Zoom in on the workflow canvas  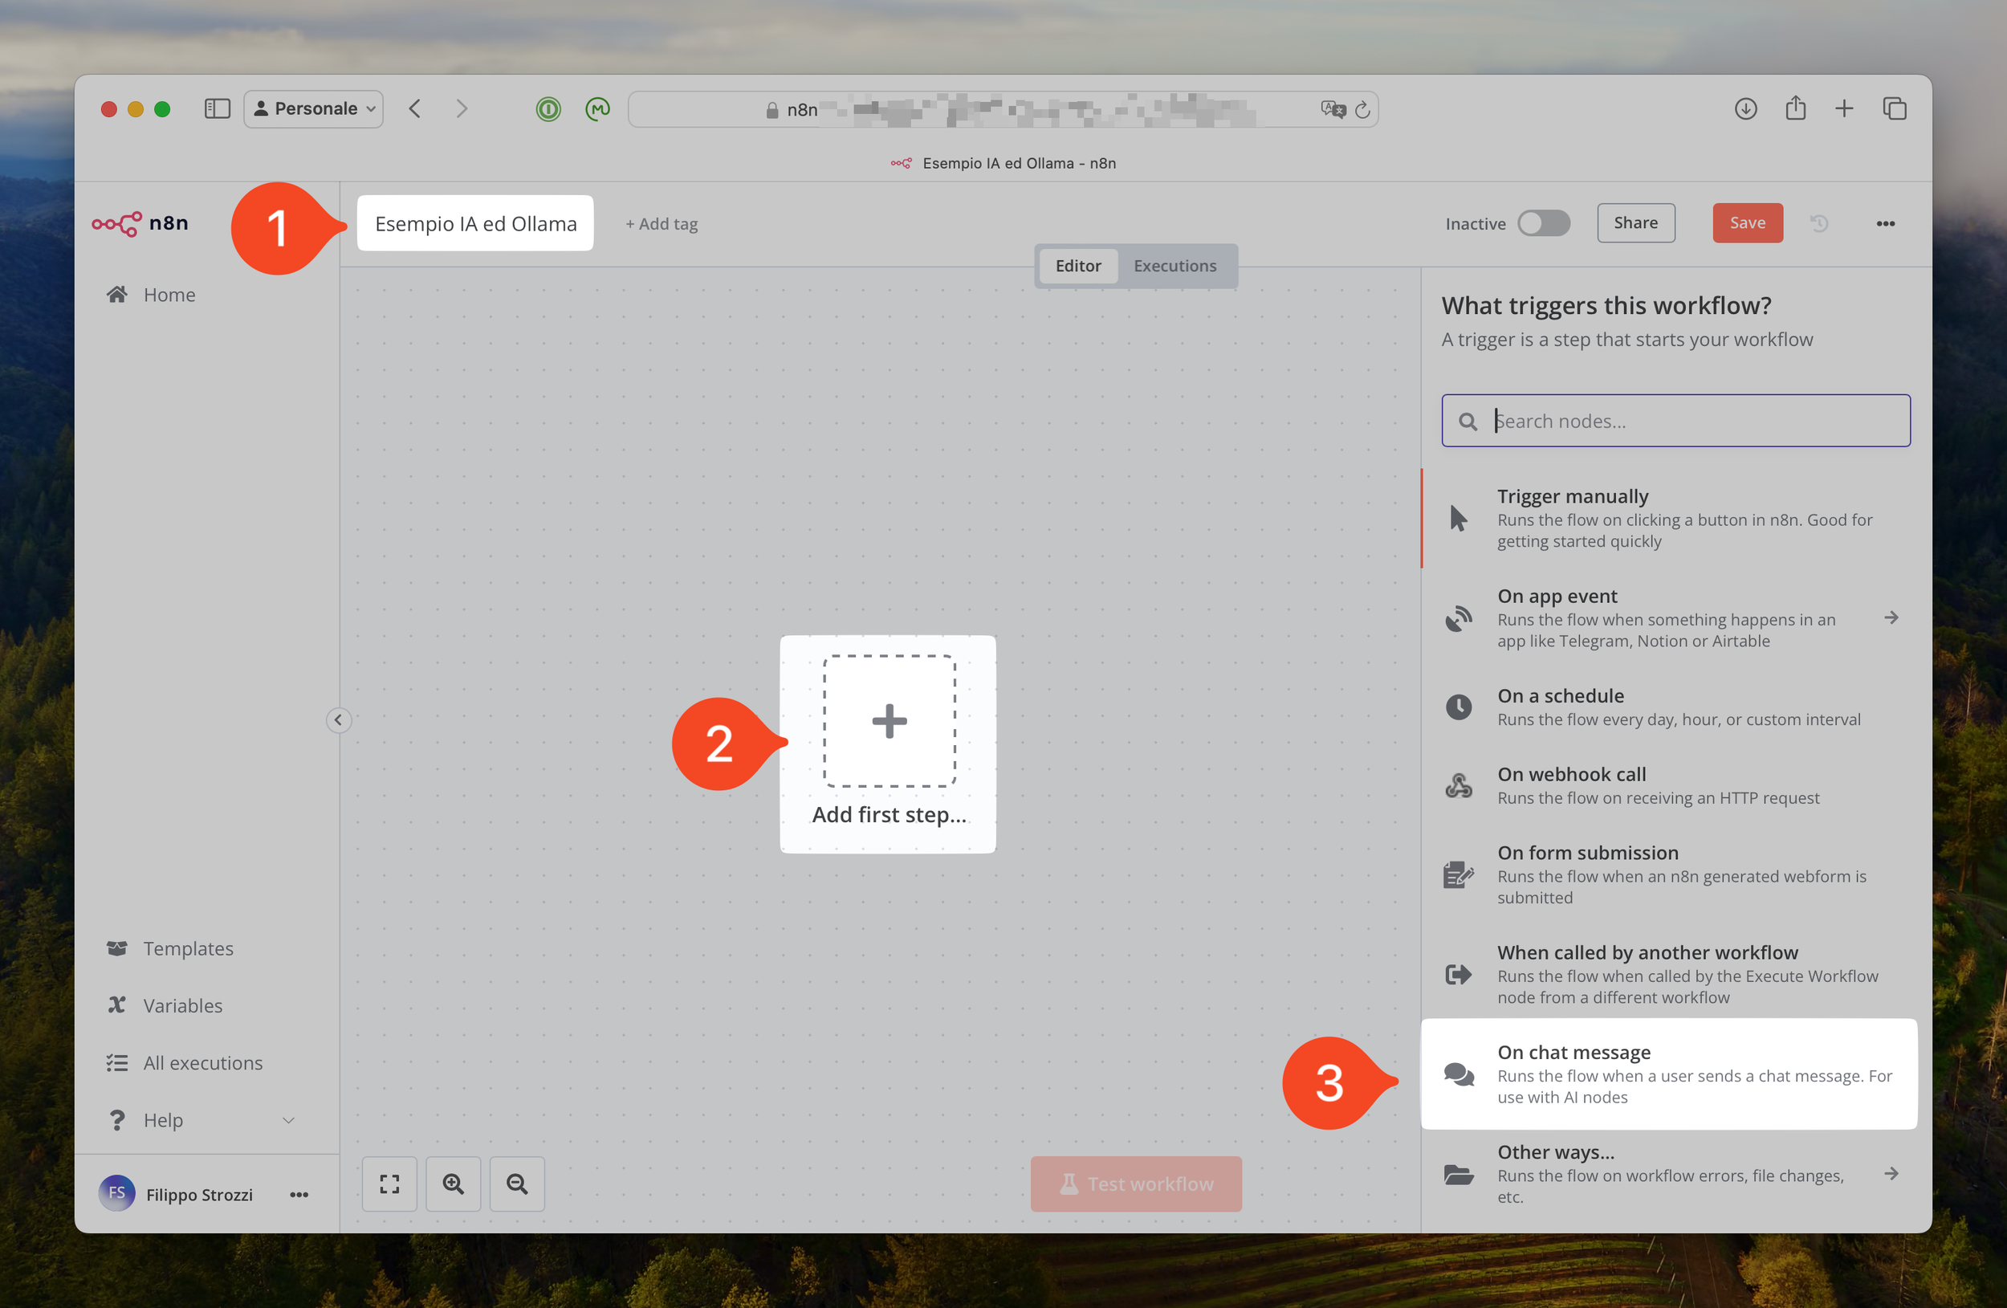tap(453, 1184)
